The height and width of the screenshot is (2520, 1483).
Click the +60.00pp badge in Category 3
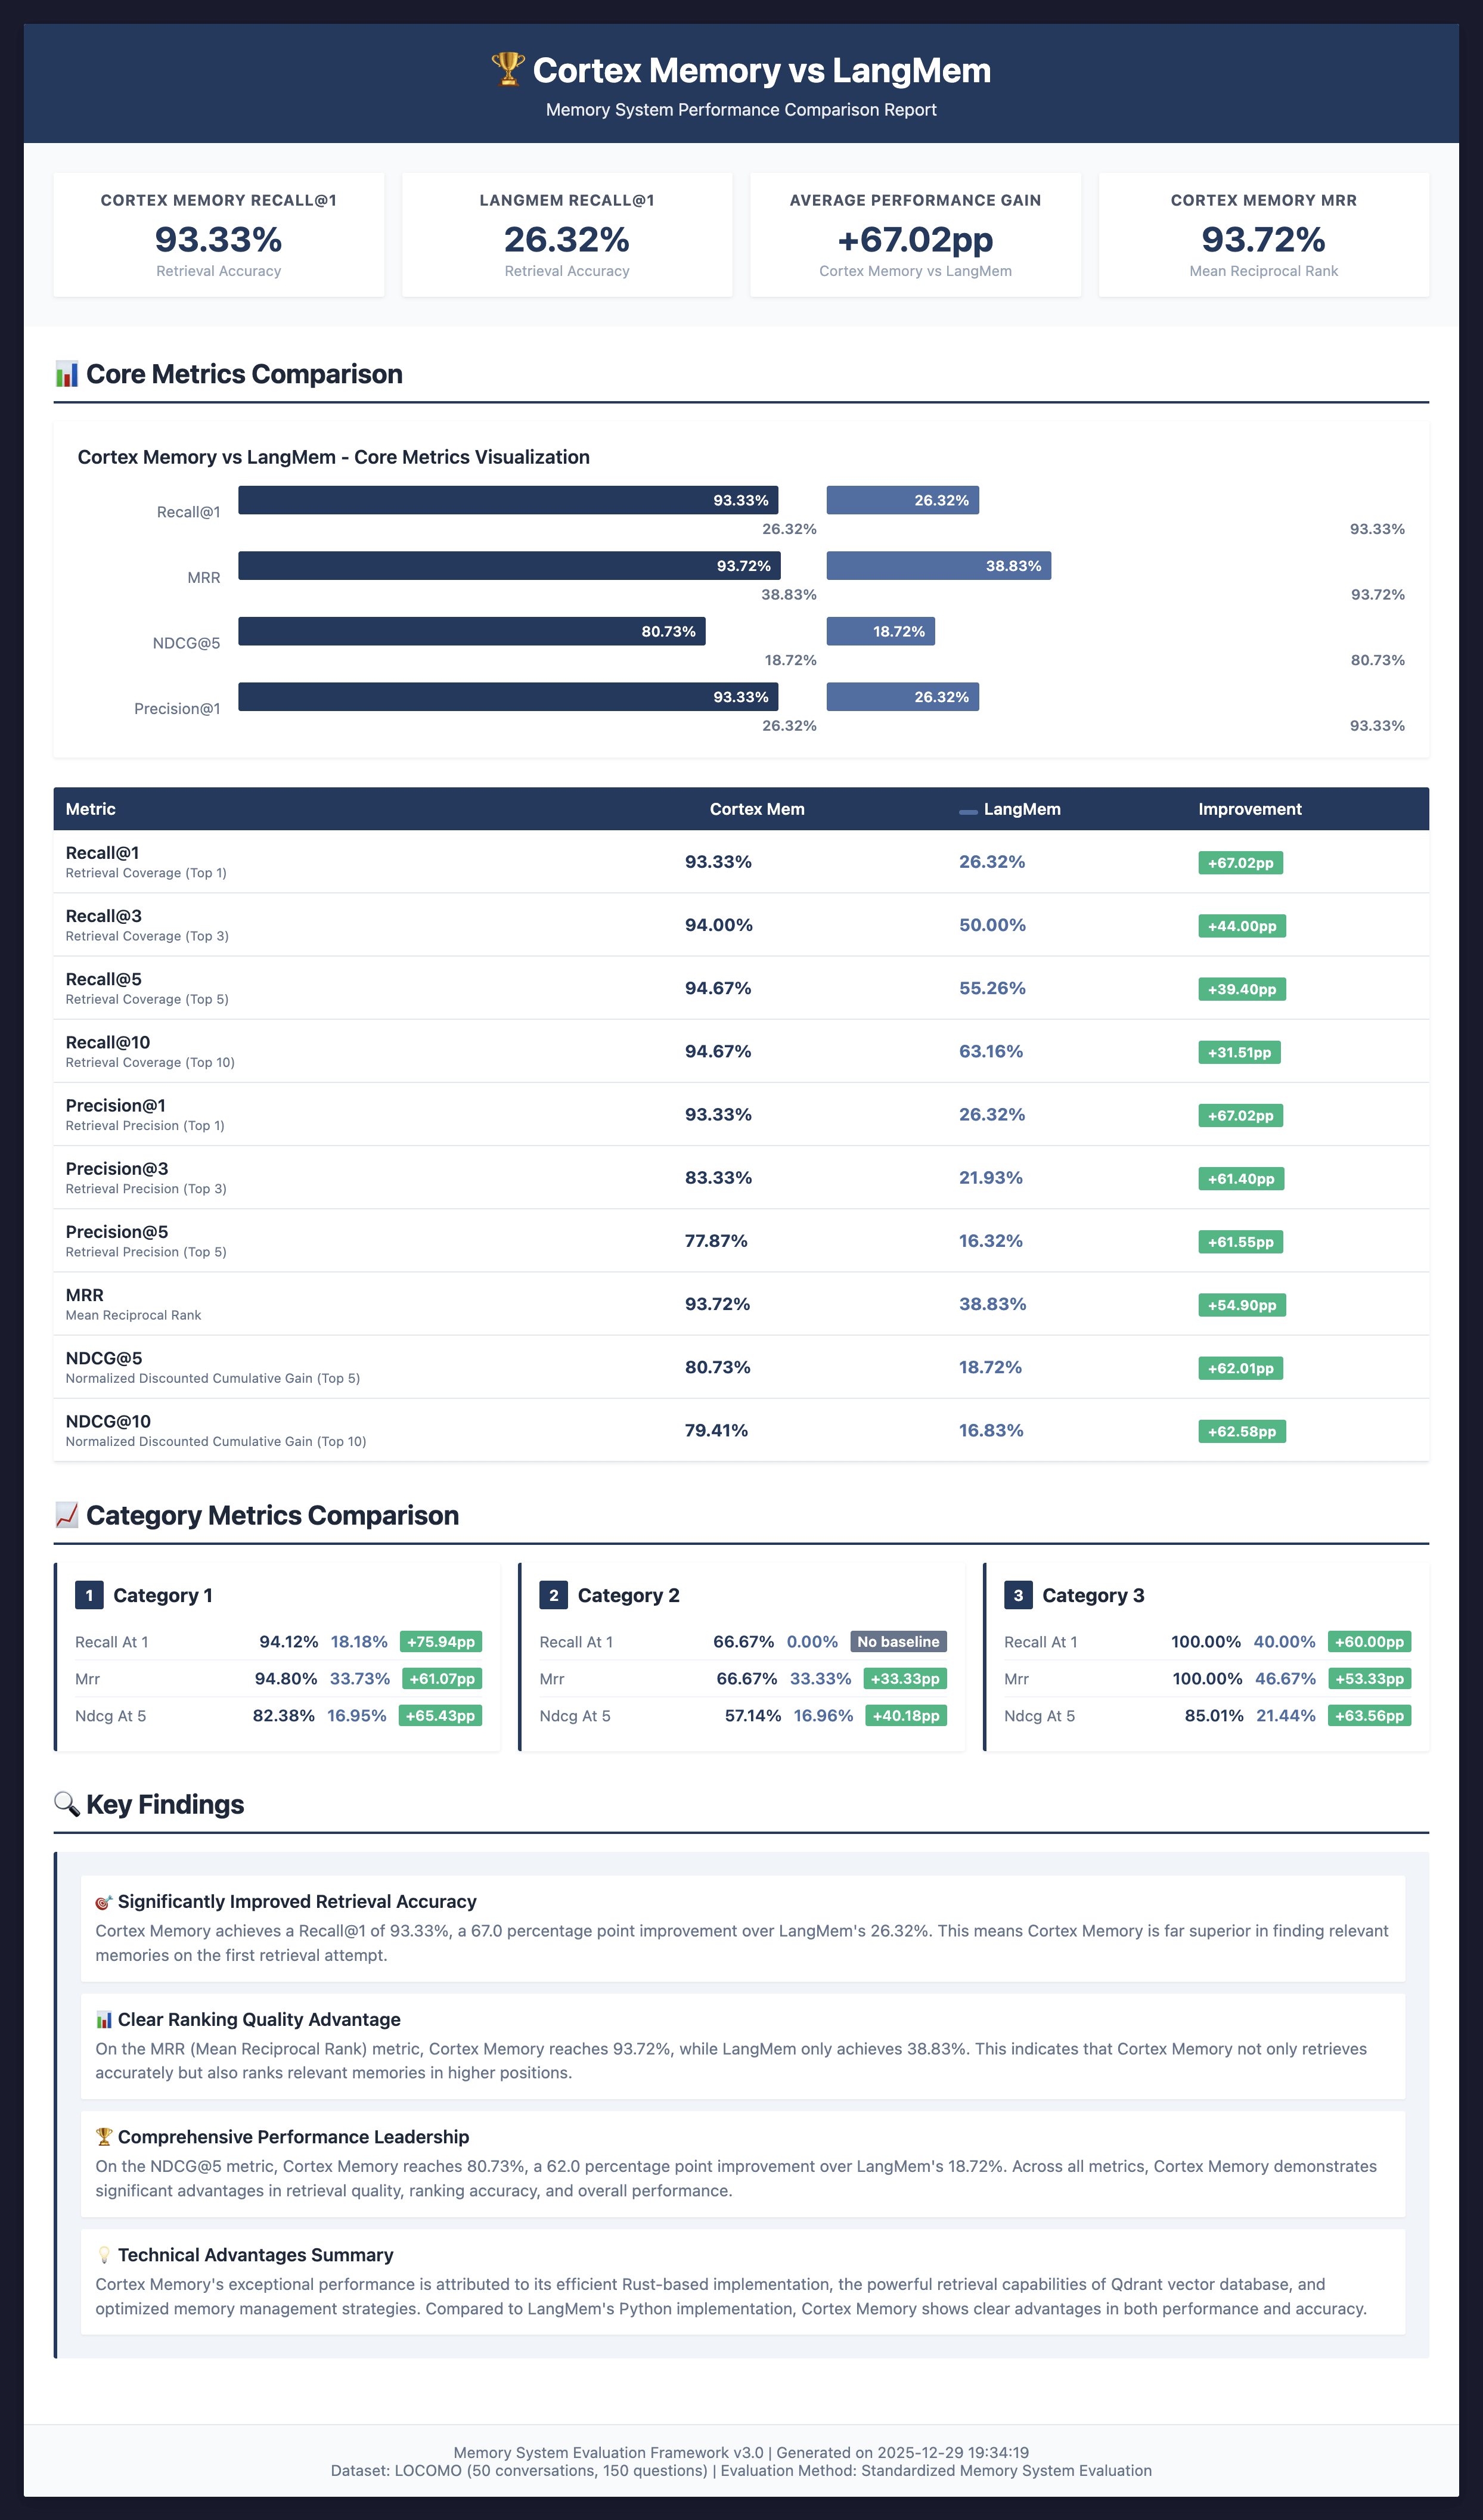click(1369, 1642)
